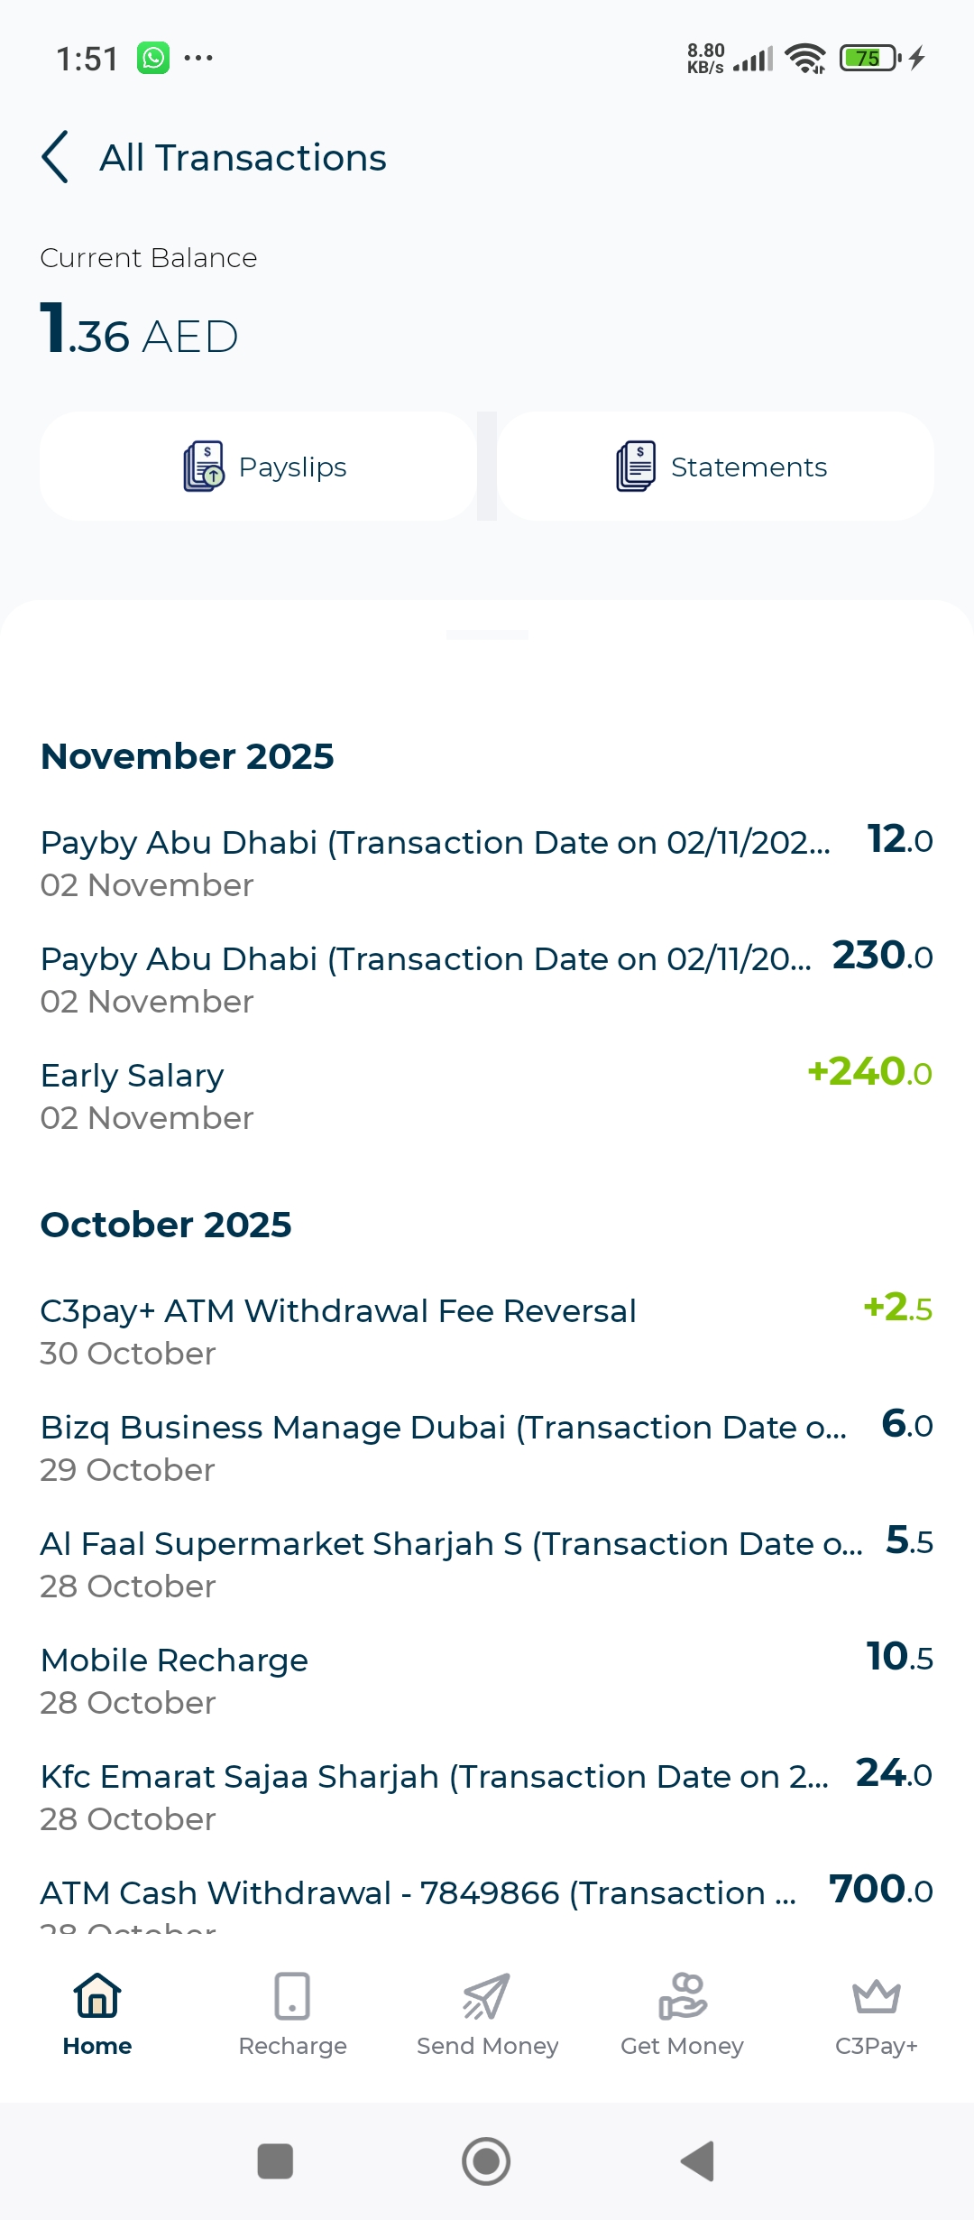Image resolution: width=974 pixels, height=2220 pixels.
Task: Tap the Send Money paper plane icon
Action: click(487, 1994)
